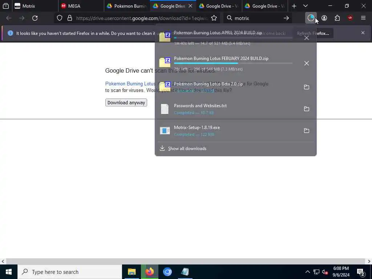Viewport: 372px width, 279px height.
Task: Click the scrollbar right arrow
Action: 369,261
